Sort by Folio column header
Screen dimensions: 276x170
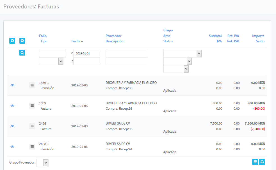click(x=43, y=36)
